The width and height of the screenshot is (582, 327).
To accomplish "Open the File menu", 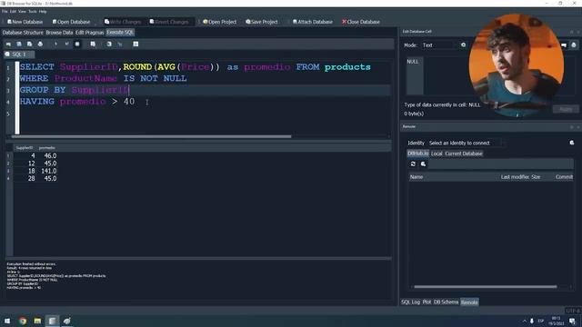I will click(5, 12).
